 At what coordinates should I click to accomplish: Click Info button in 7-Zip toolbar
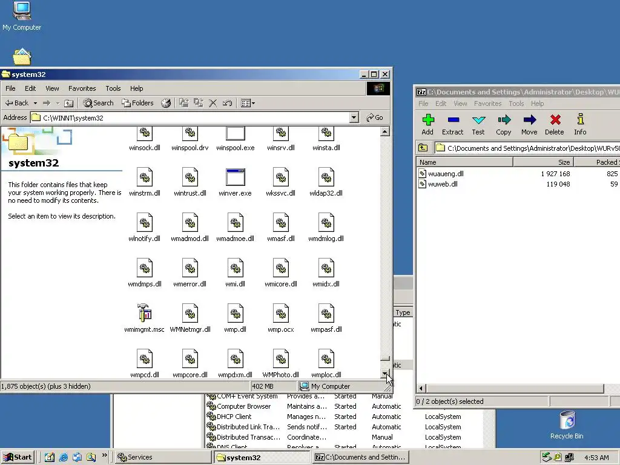click(580, 125)
